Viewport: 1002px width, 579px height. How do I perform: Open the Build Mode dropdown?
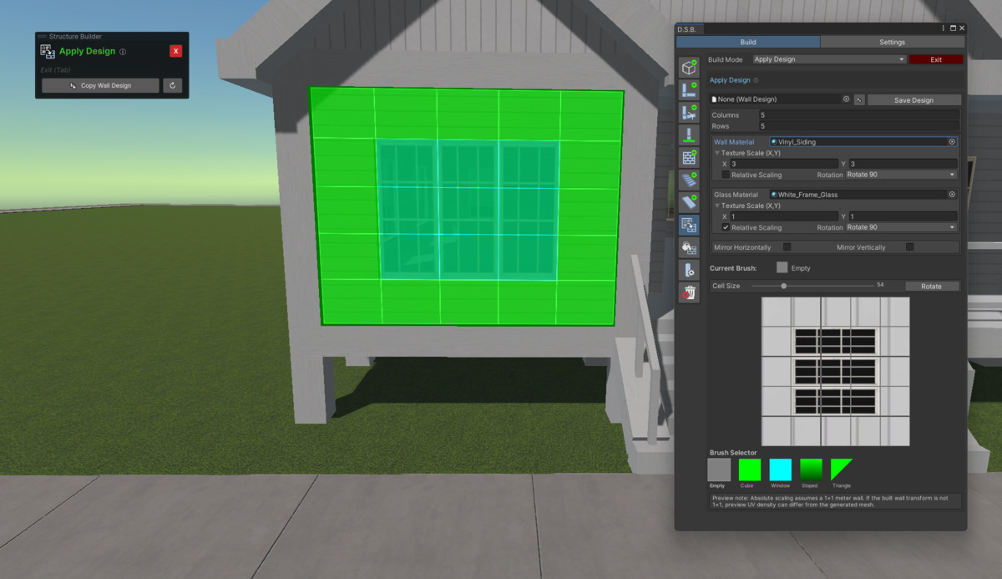click(x=828, y=59)
